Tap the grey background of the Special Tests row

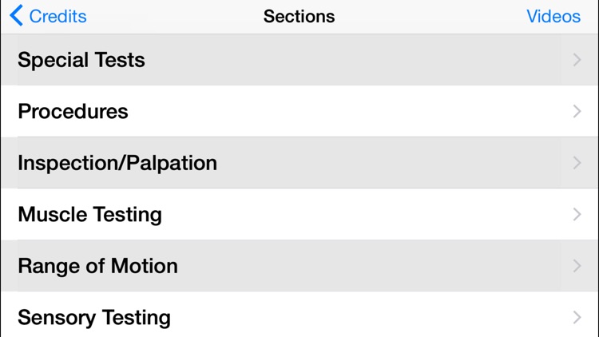(x=355, y=60)
